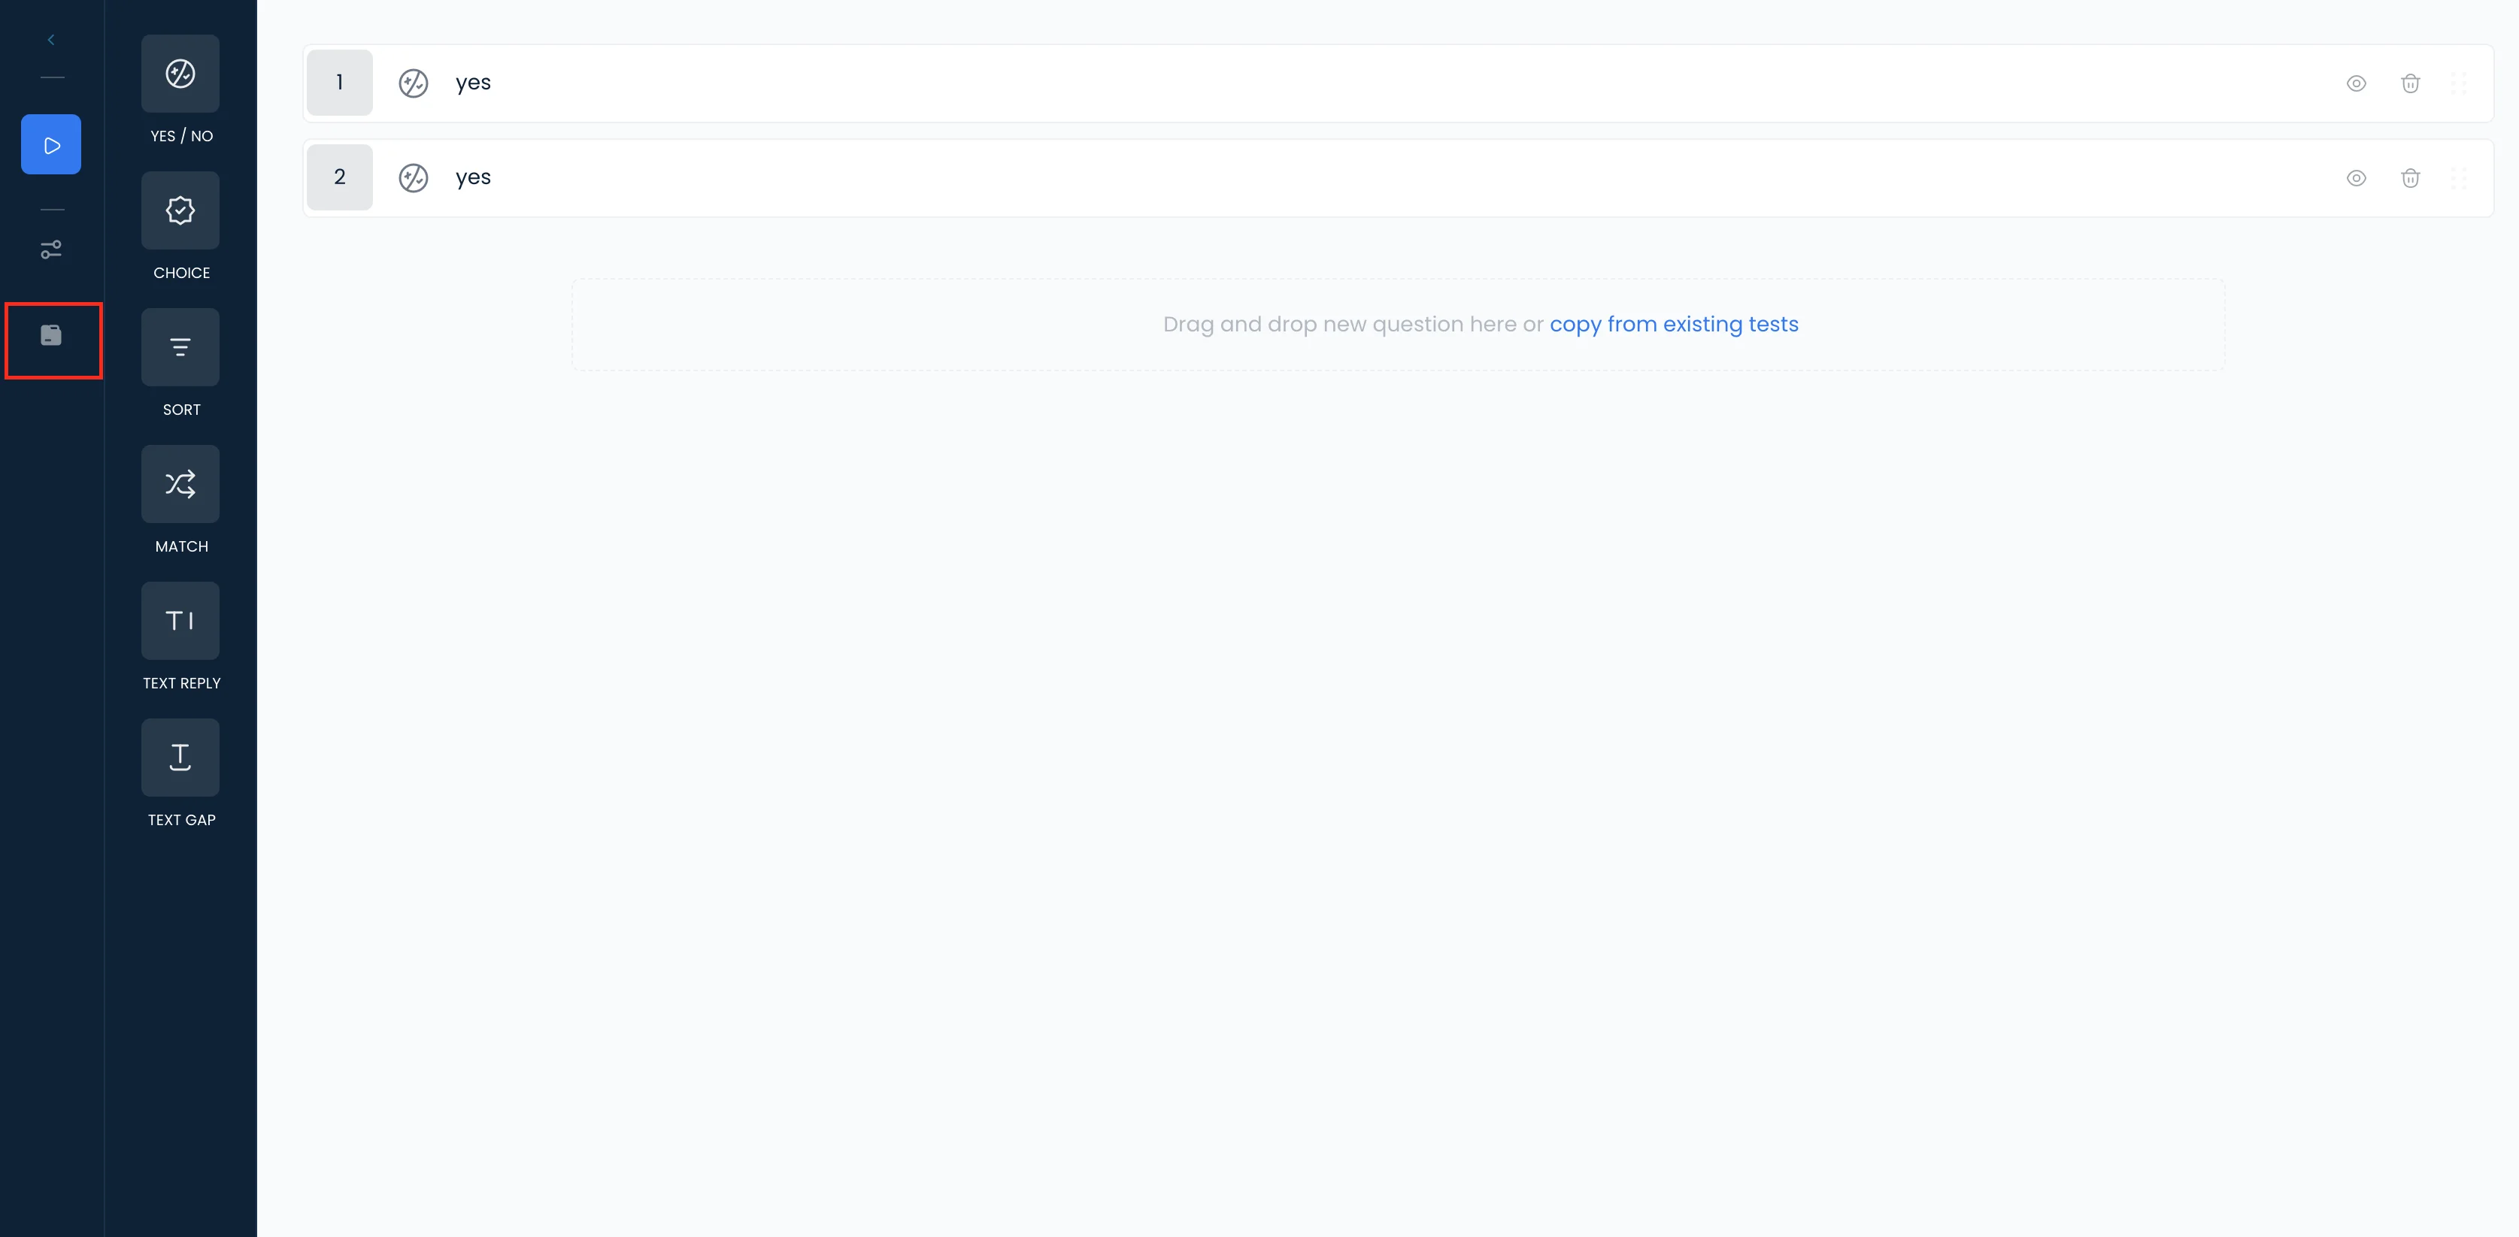Select the Yes / No question type icon

tap(180, 74)
